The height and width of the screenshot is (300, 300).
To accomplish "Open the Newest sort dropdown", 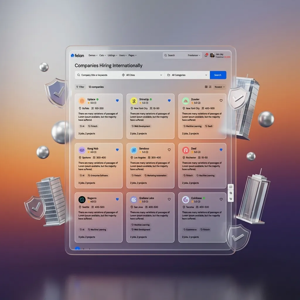I will [x=220, y=87].
